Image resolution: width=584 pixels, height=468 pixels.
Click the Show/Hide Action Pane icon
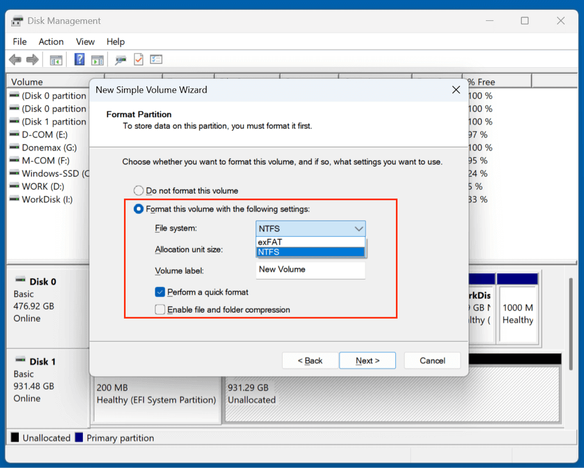pyautogui.click(x=97, y=60)
